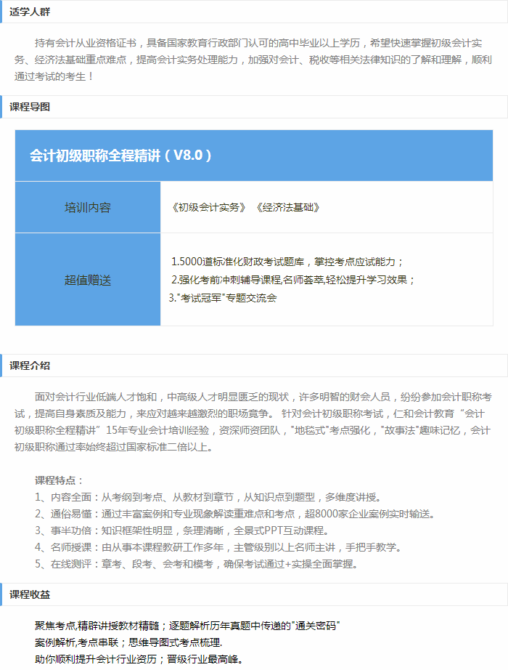Click the line about 5000道标准化财政考试题库
508x670 pixels.
287,262
